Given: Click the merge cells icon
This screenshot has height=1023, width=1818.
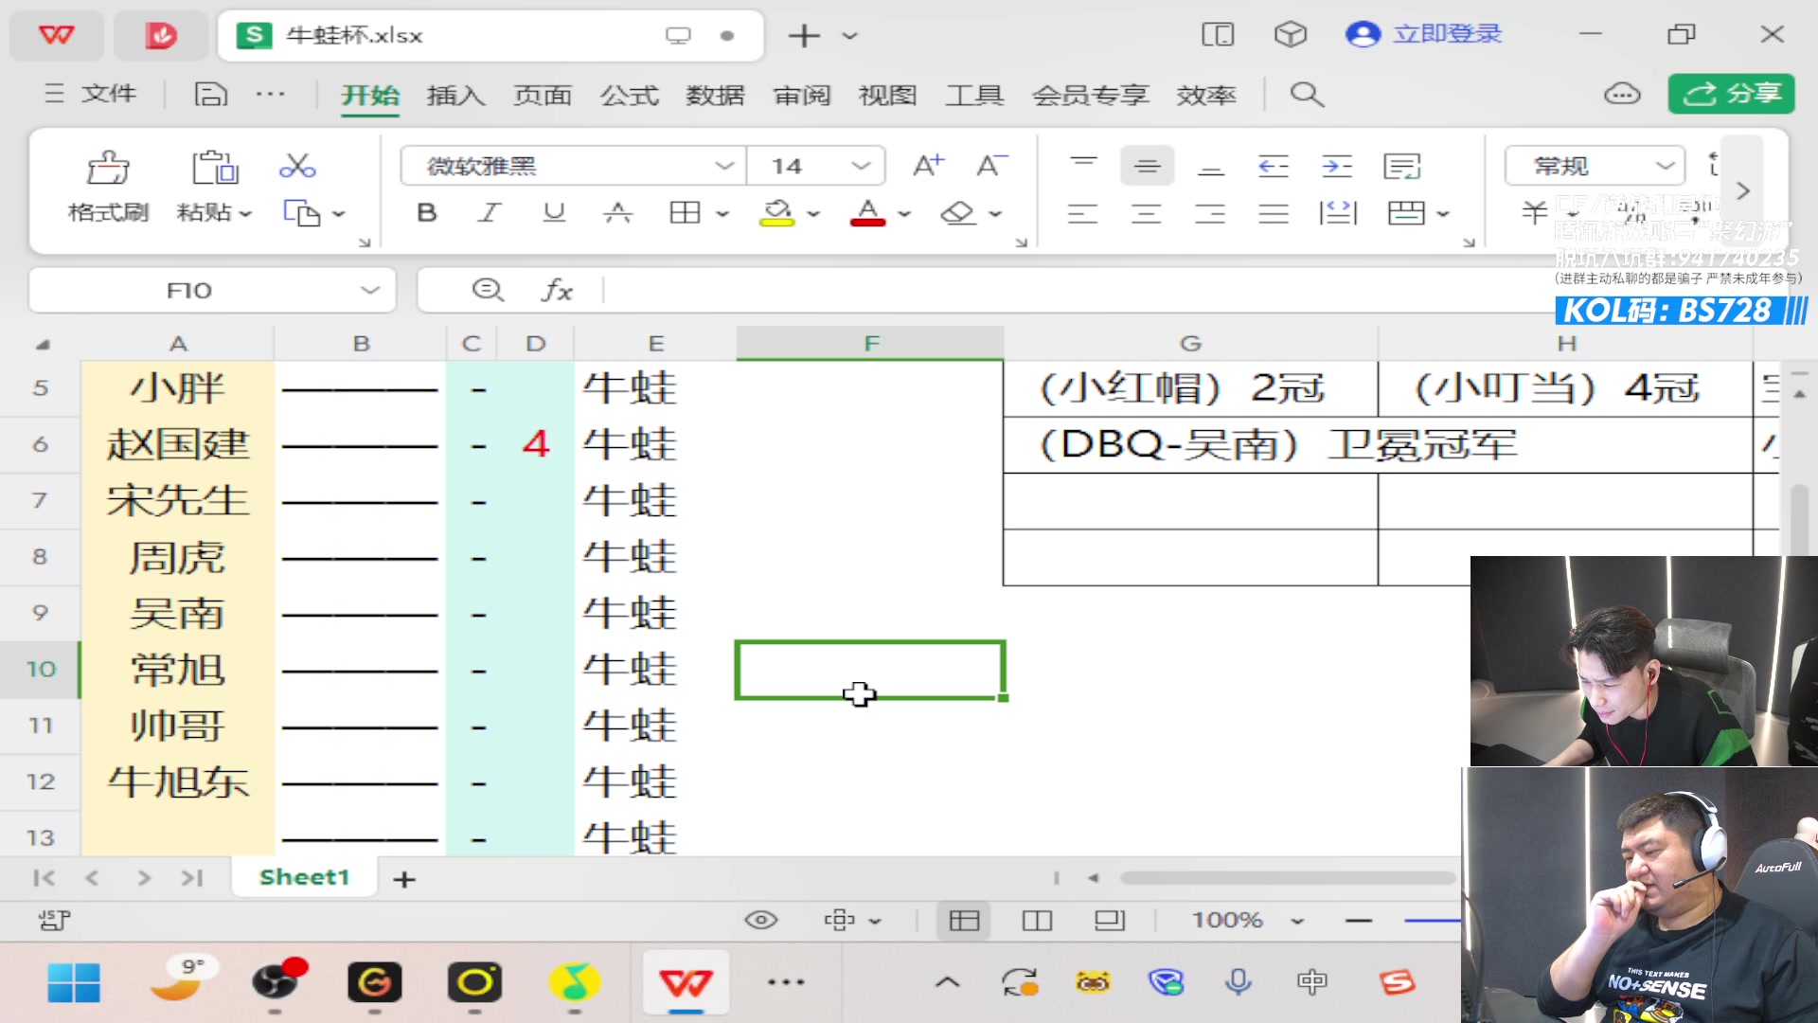Looking at the screenshot, I should click(1406, 213).
